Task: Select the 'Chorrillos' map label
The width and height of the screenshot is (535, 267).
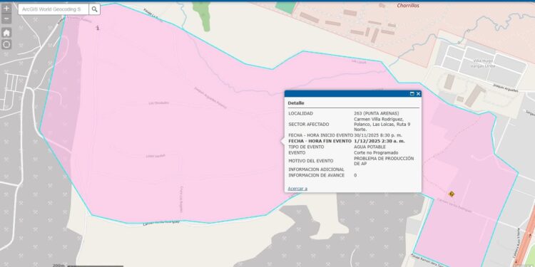Action: tap(408, 6)
